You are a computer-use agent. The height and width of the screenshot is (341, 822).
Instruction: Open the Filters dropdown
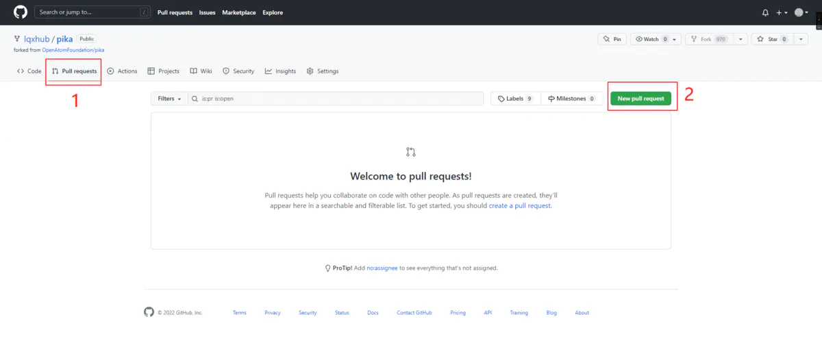tap(169, 99)
